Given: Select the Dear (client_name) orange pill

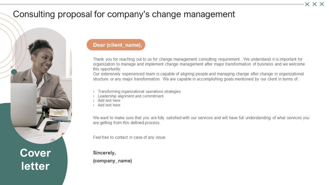Looking at the screenshot, I should coord(116,45).
